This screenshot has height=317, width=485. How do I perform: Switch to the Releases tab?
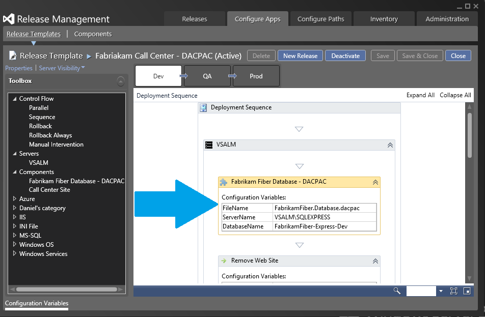[195, 19]
